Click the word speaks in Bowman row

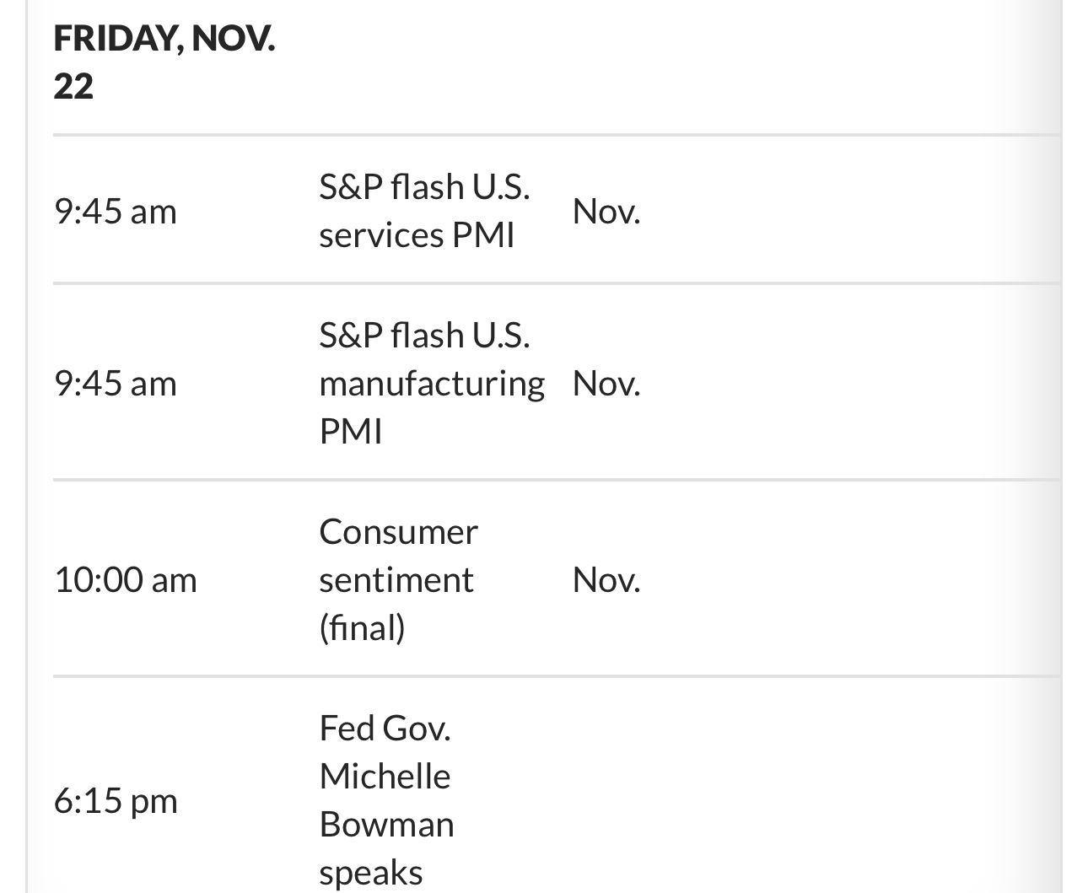click(370, 874)
